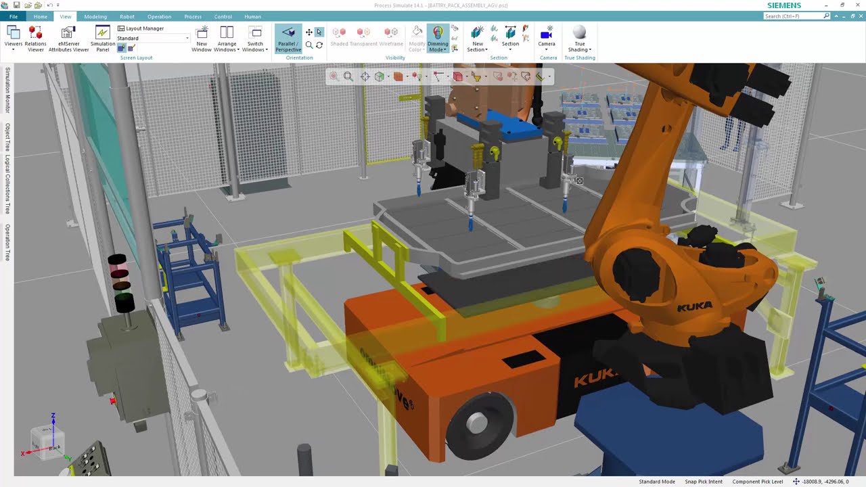Switch to the Control ribbon tab
The width and height of the screenshot is (866, 487).
click(x=223, y=16)
